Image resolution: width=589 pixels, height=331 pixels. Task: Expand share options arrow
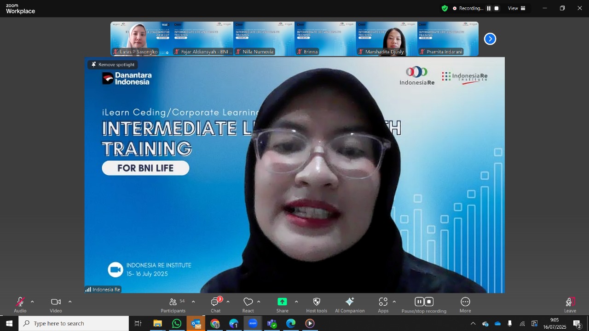click(296, 302)
